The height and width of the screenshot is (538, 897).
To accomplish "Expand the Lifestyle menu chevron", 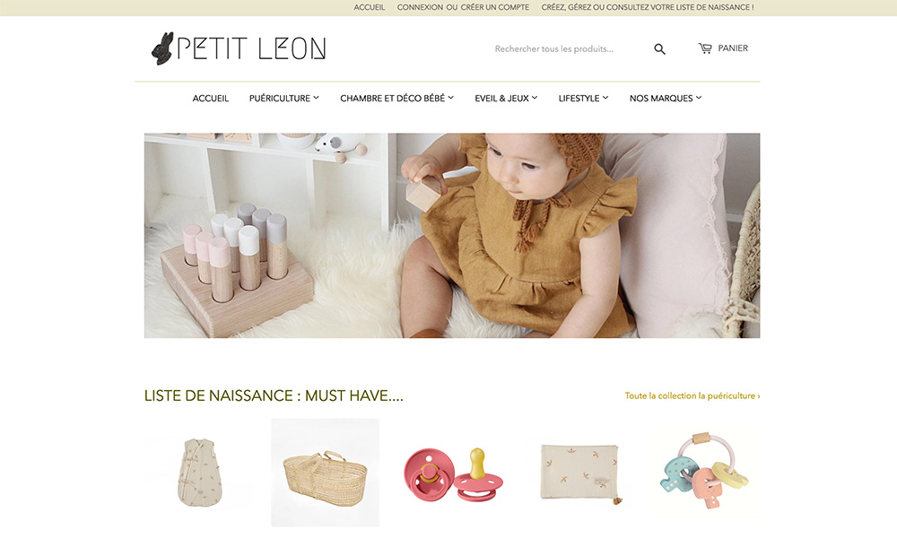I will (x=605, y=98).
